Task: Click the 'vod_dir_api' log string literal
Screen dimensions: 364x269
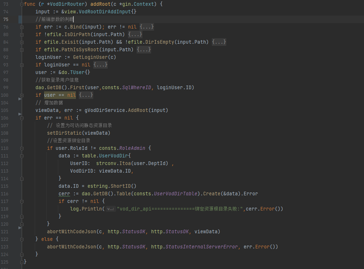Action: [x=180, y=209]
